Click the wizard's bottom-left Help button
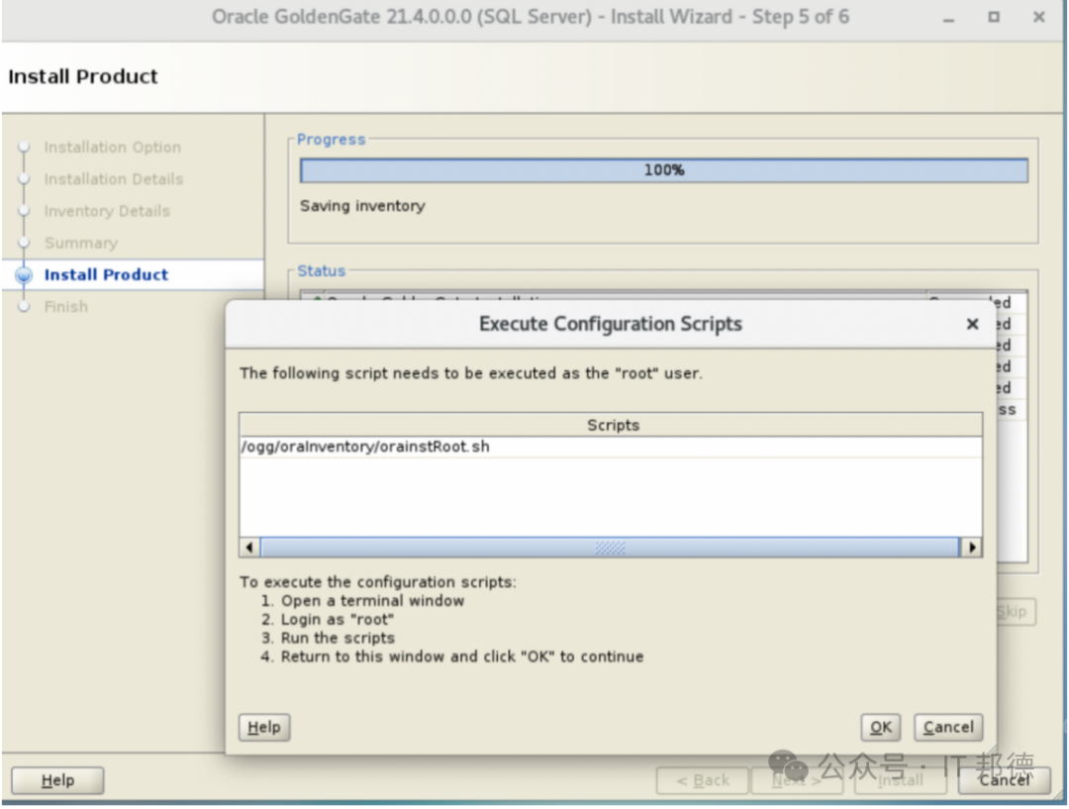Image resolution: width=1069 pixels, height=809 pixels. pyautogui.click(x=57, y=780)
